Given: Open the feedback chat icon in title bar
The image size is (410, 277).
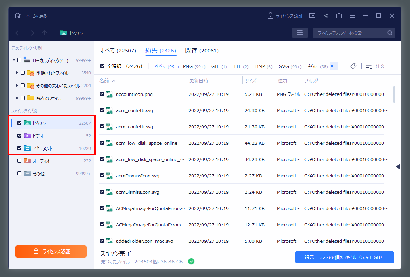Looking at the screenshot, I should click(x=312, y=16).
